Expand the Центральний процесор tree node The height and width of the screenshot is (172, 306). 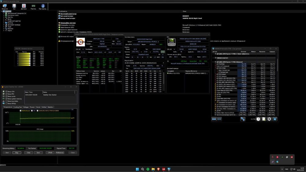4,13
